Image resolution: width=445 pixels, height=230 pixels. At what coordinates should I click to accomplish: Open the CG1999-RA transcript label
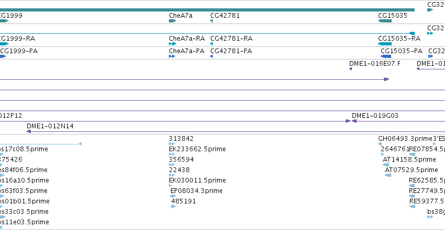pos(18,39)
